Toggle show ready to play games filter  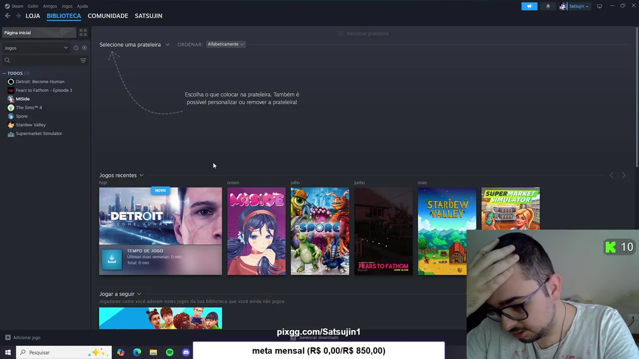[84, 48]
